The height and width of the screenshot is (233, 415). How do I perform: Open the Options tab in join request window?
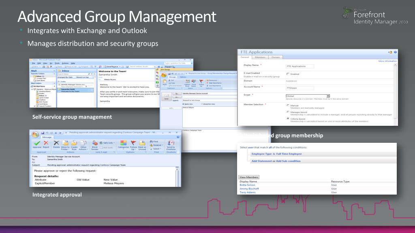click(183, 77)
